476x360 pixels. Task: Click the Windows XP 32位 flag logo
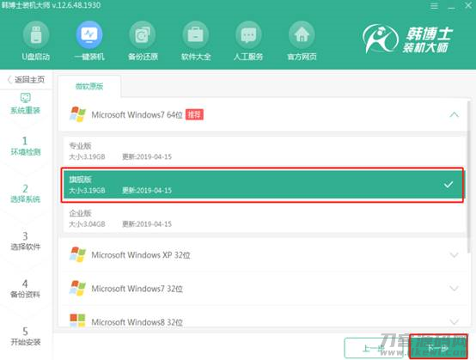[x=77, y=254]
